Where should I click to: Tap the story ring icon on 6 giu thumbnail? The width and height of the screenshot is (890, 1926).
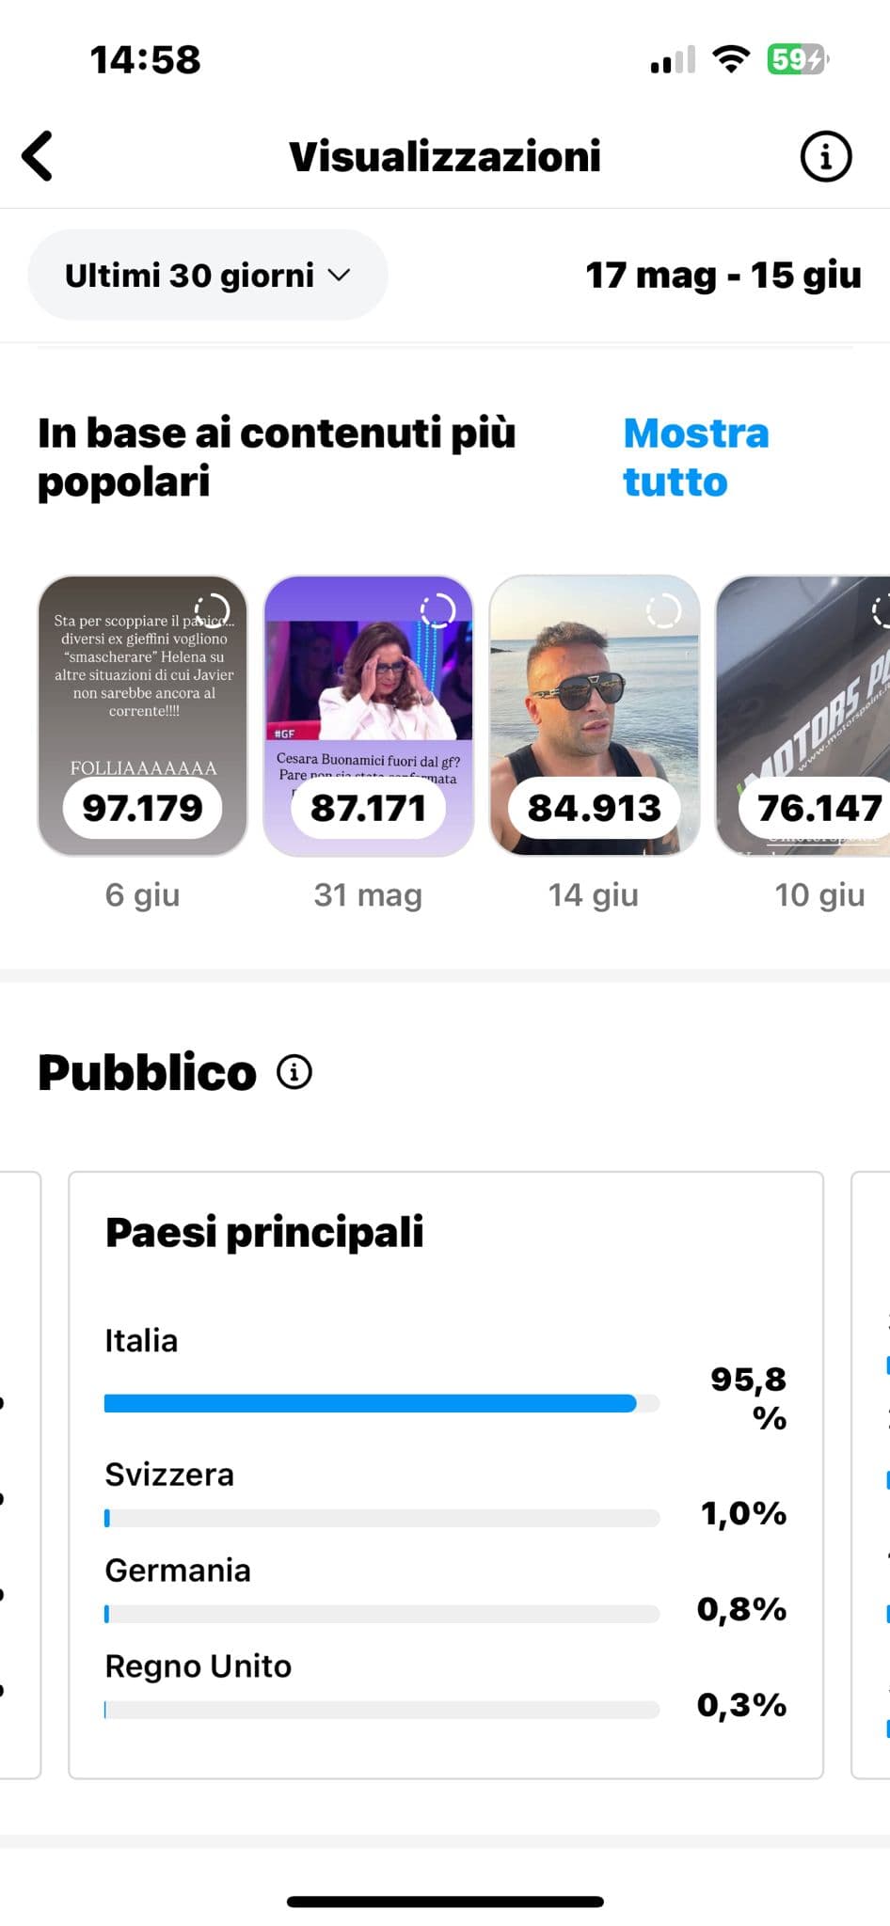(212, 611)
